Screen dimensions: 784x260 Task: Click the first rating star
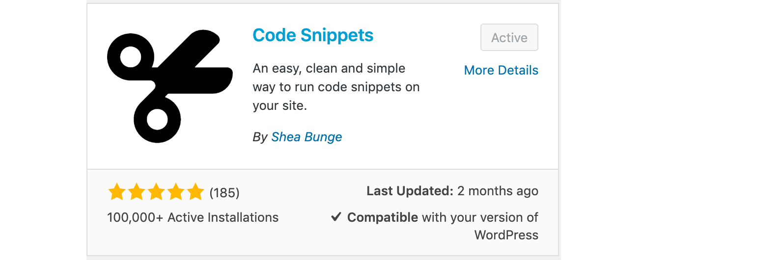117,192
